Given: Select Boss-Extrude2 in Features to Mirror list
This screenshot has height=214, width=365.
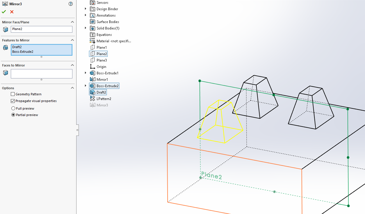Looking at the screenshot, I should coord(23,52).
